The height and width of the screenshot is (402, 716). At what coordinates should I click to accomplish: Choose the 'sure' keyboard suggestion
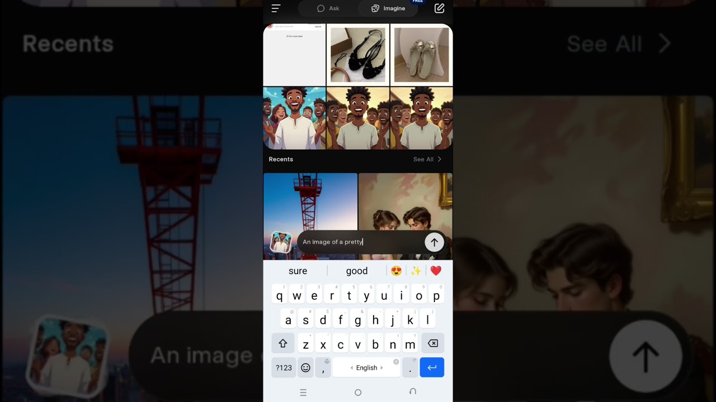[x=298, y=271]
